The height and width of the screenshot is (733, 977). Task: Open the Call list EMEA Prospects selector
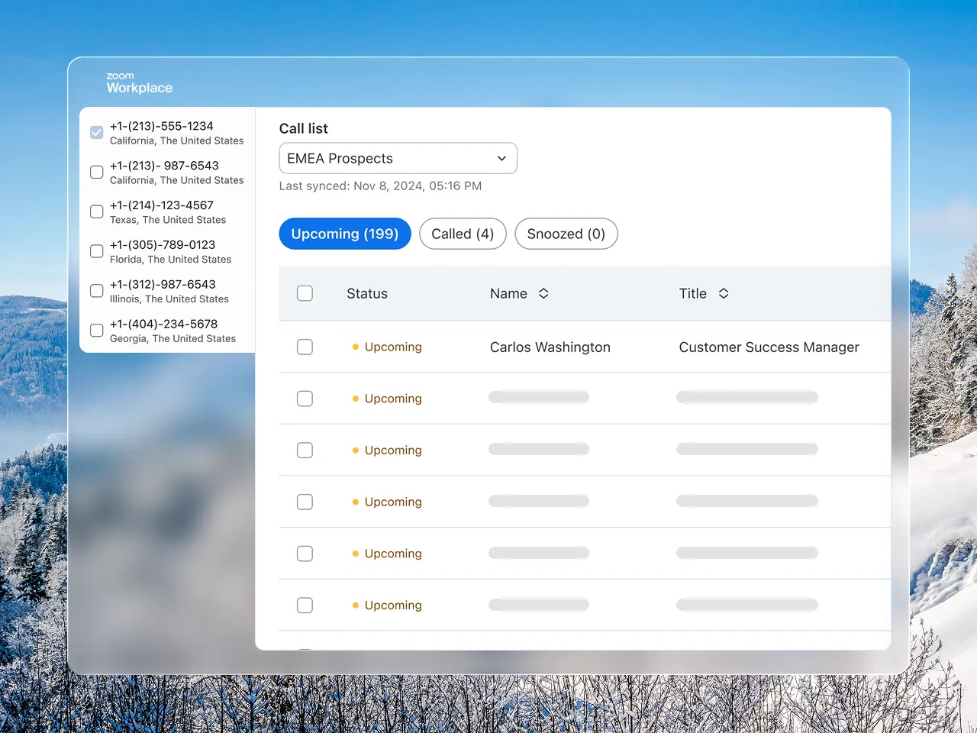[x=398, y=158]
